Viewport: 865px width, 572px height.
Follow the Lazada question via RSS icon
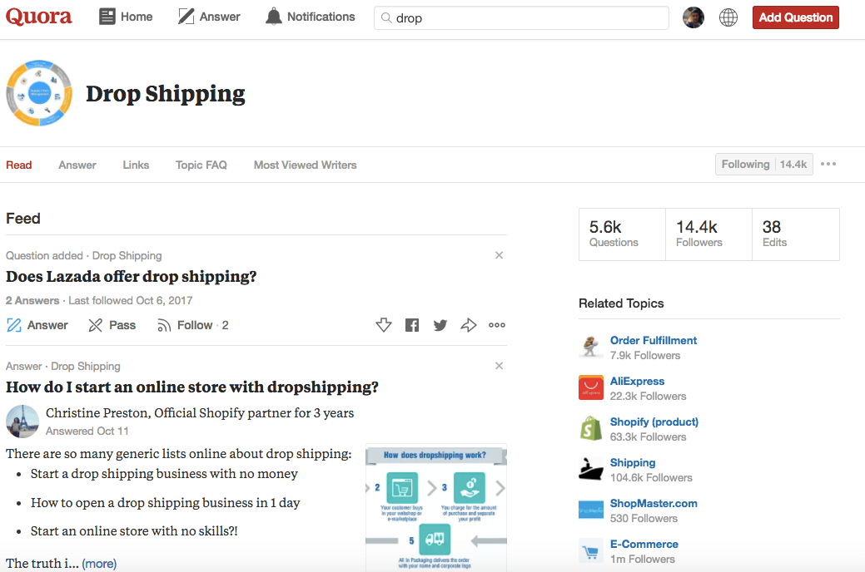[164, 325]
